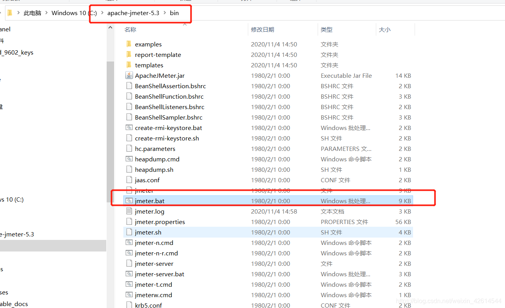Screen dimensions: 505x308
Task: Select the ApacheJMeter.jar file name
Action: point(160,75)
